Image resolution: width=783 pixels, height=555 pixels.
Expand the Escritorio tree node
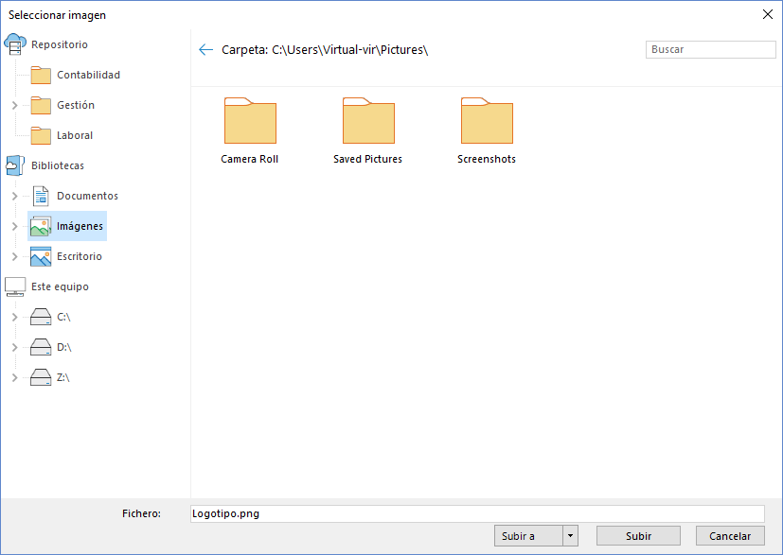coord(14,257)
